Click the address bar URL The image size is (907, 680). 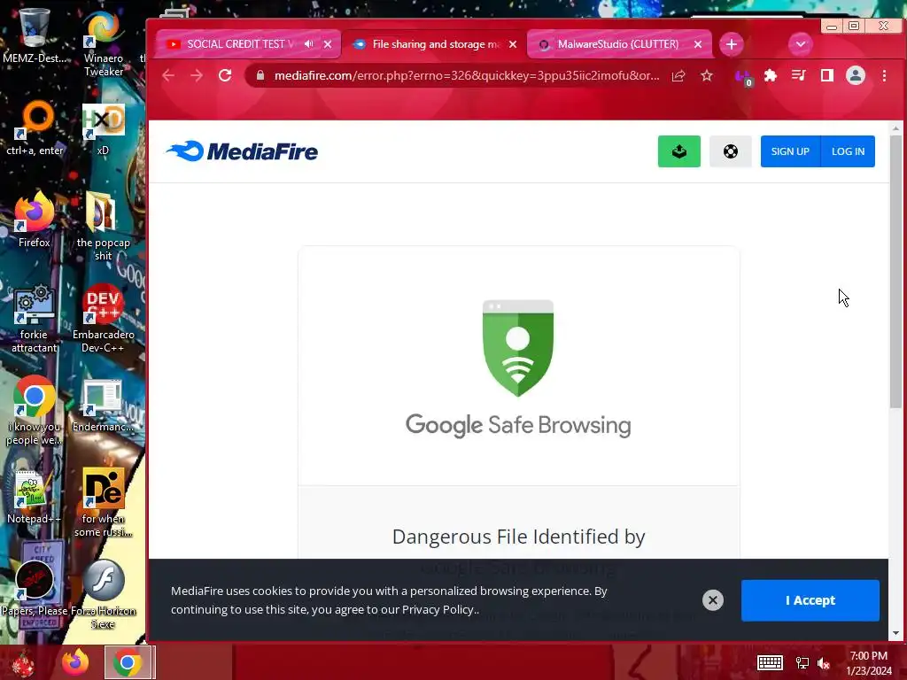[x=466, y=75]
